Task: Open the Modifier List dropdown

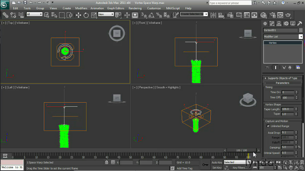Action: point(283,36)
